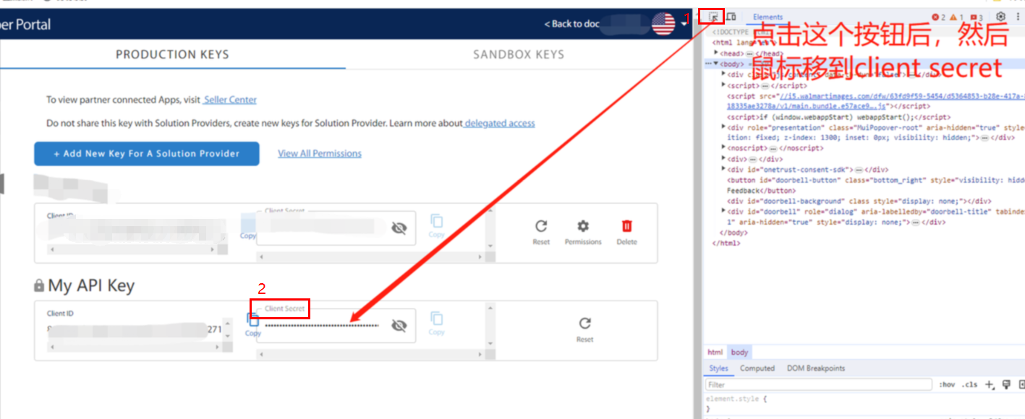Reveal the My API Key client secret
1025x419 pixels.
click(x=399, y=326)
